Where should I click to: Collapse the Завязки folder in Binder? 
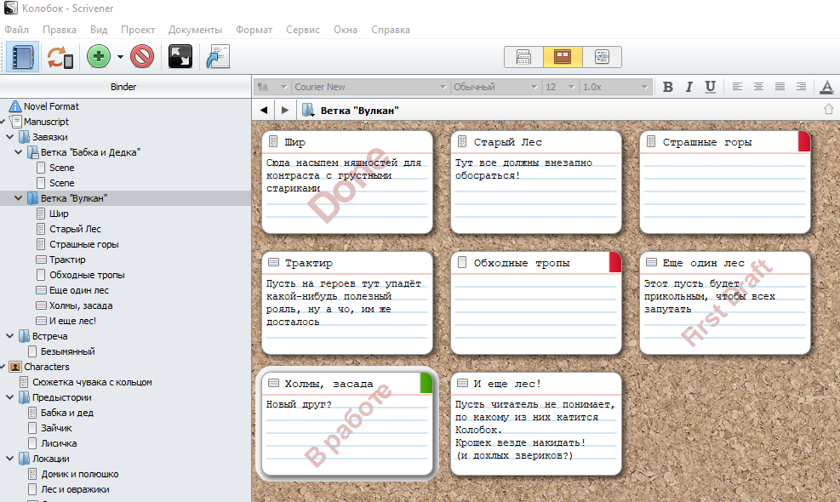coord(11,137)
